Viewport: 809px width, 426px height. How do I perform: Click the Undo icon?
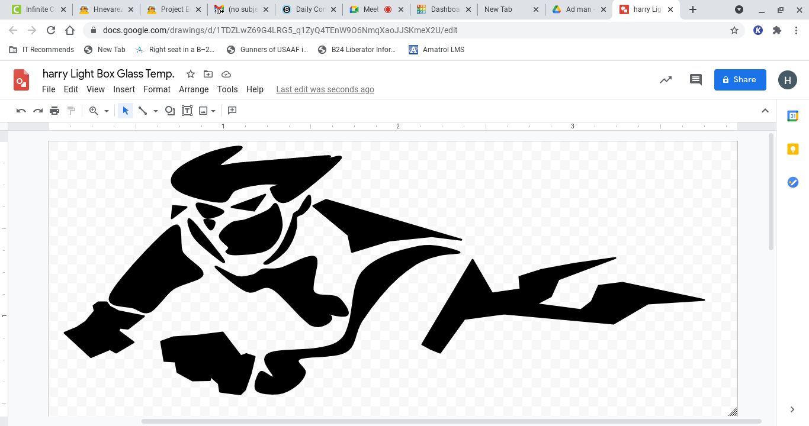tap(21, 111)
